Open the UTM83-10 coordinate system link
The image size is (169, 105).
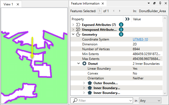tap(140, 39)
